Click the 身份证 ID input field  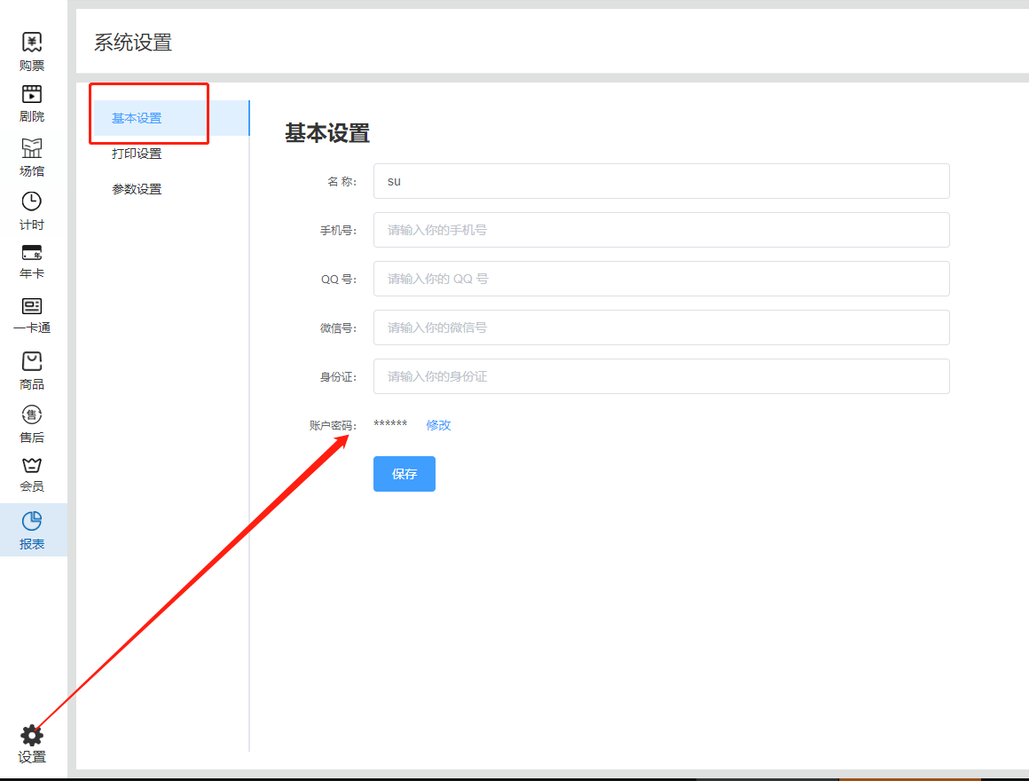click(661, 376)
